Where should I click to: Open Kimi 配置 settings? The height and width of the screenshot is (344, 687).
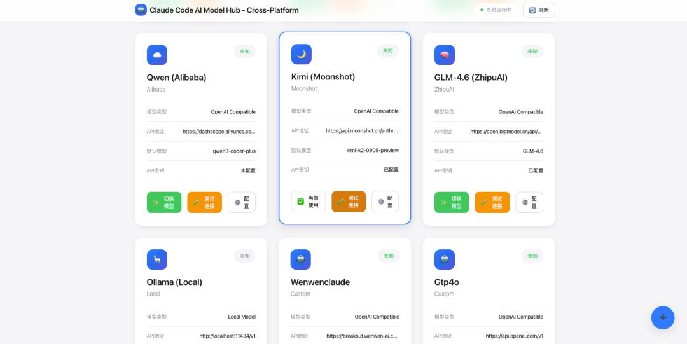coord(385,202)
